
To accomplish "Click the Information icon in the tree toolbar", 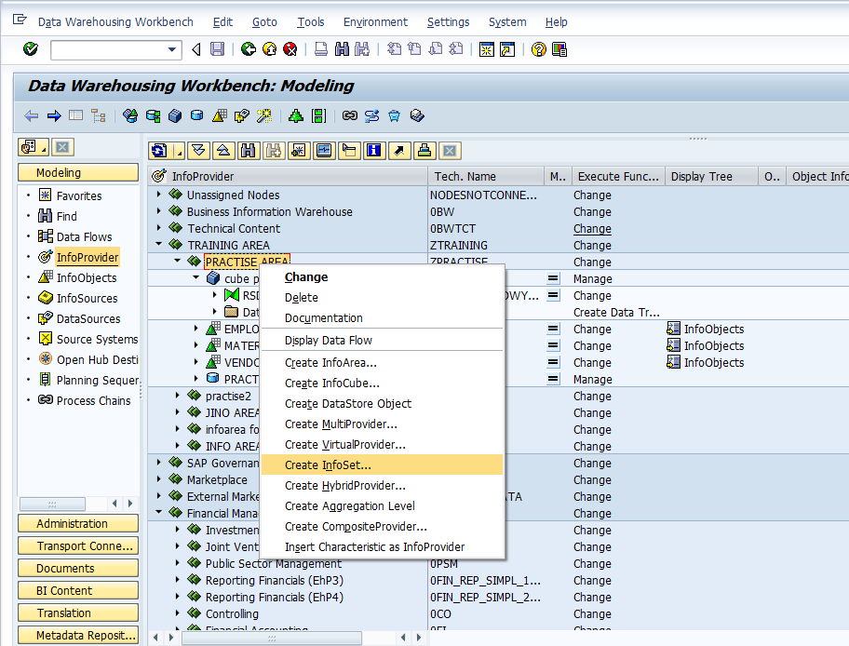I will 373,150.
